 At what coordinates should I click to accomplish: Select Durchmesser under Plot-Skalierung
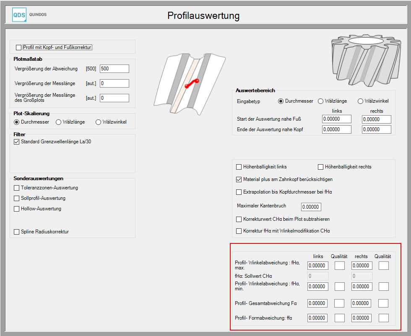(x=16, y=122)
